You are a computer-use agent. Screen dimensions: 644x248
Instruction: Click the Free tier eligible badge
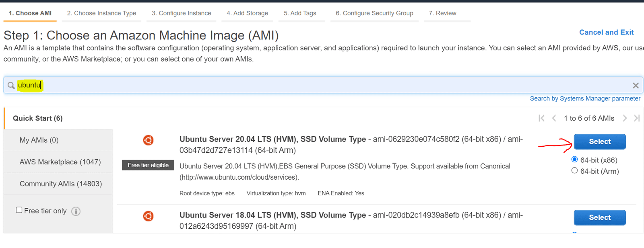pos(148,165)
